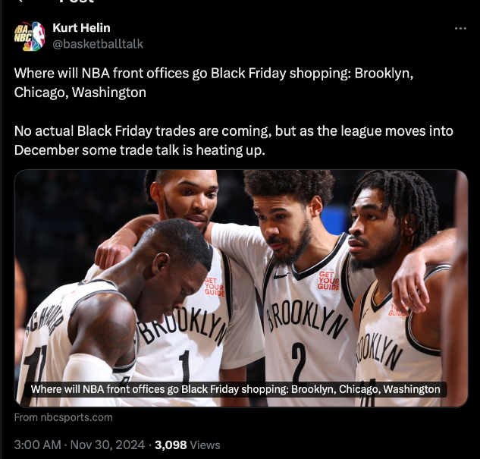Click the paragraph about December trade talk
This screenshot has width=480, height=459.
click(x=234, y=140)
